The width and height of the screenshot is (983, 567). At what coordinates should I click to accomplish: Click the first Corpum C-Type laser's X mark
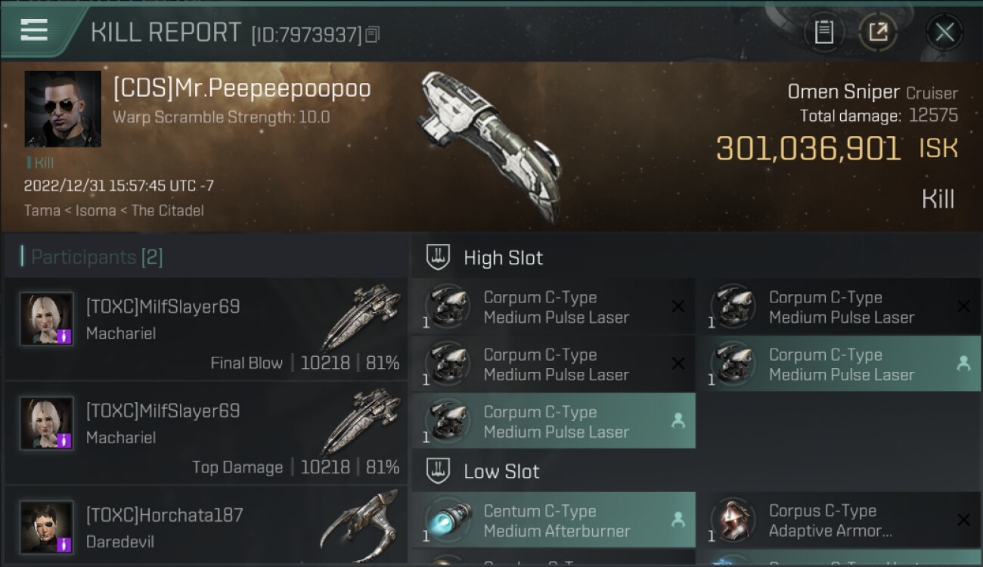pyautogui.click(x=678, y=306)
